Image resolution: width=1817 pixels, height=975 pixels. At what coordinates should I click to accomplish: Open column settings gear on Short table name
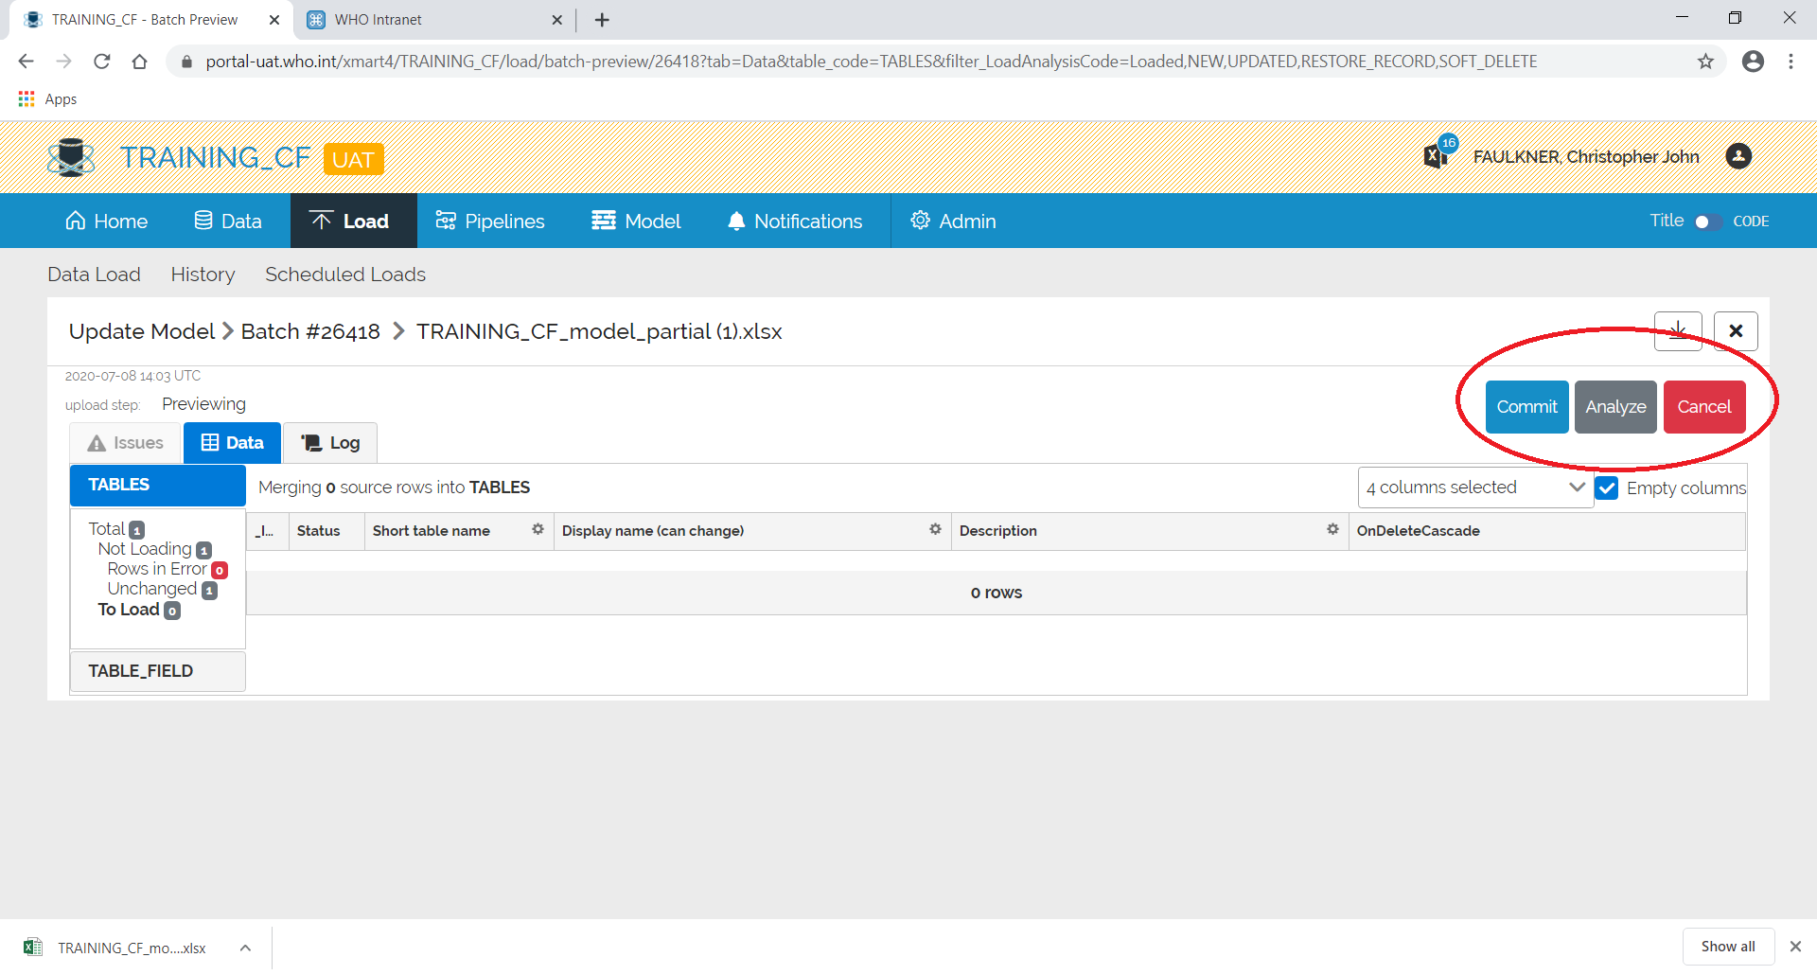pyautogui.click(x=538, y=530)
